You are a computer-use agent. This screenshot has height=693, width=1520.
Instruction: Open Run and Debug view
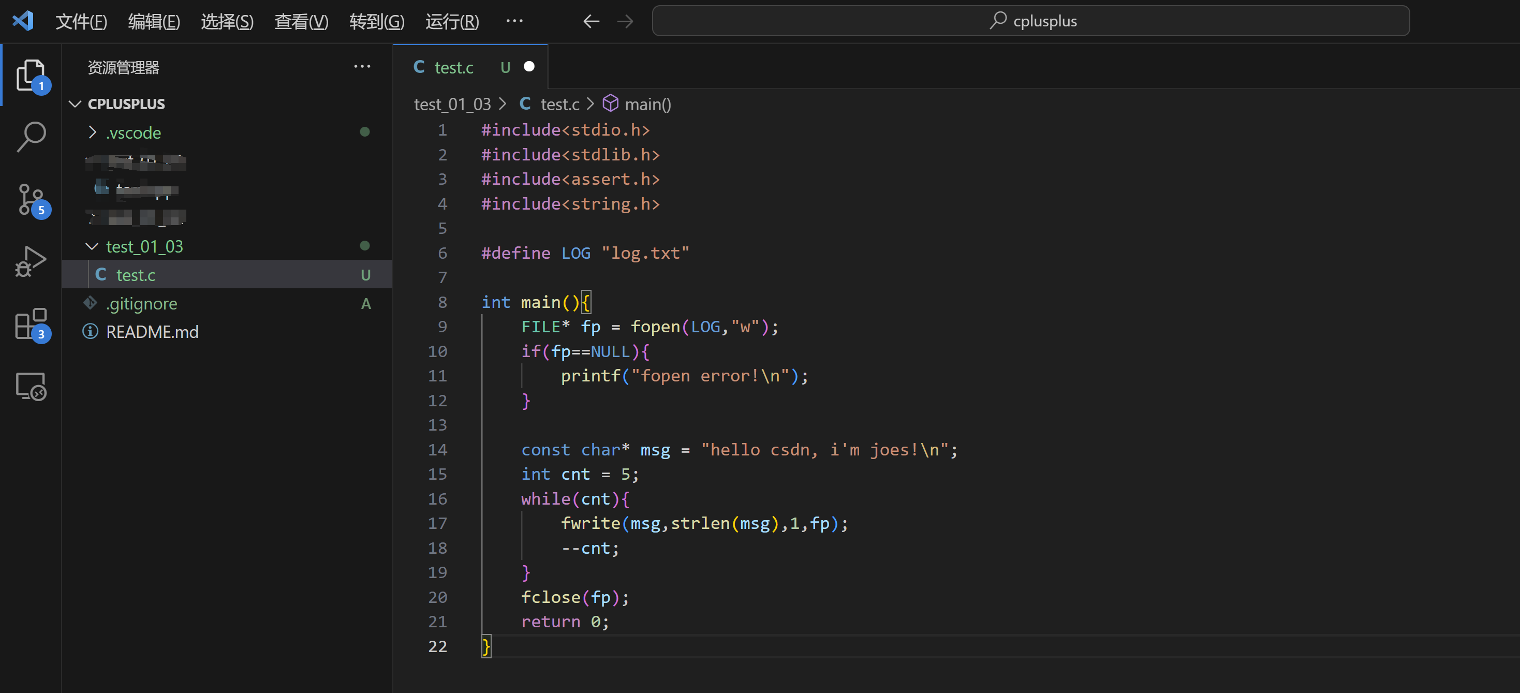[30, 261]
